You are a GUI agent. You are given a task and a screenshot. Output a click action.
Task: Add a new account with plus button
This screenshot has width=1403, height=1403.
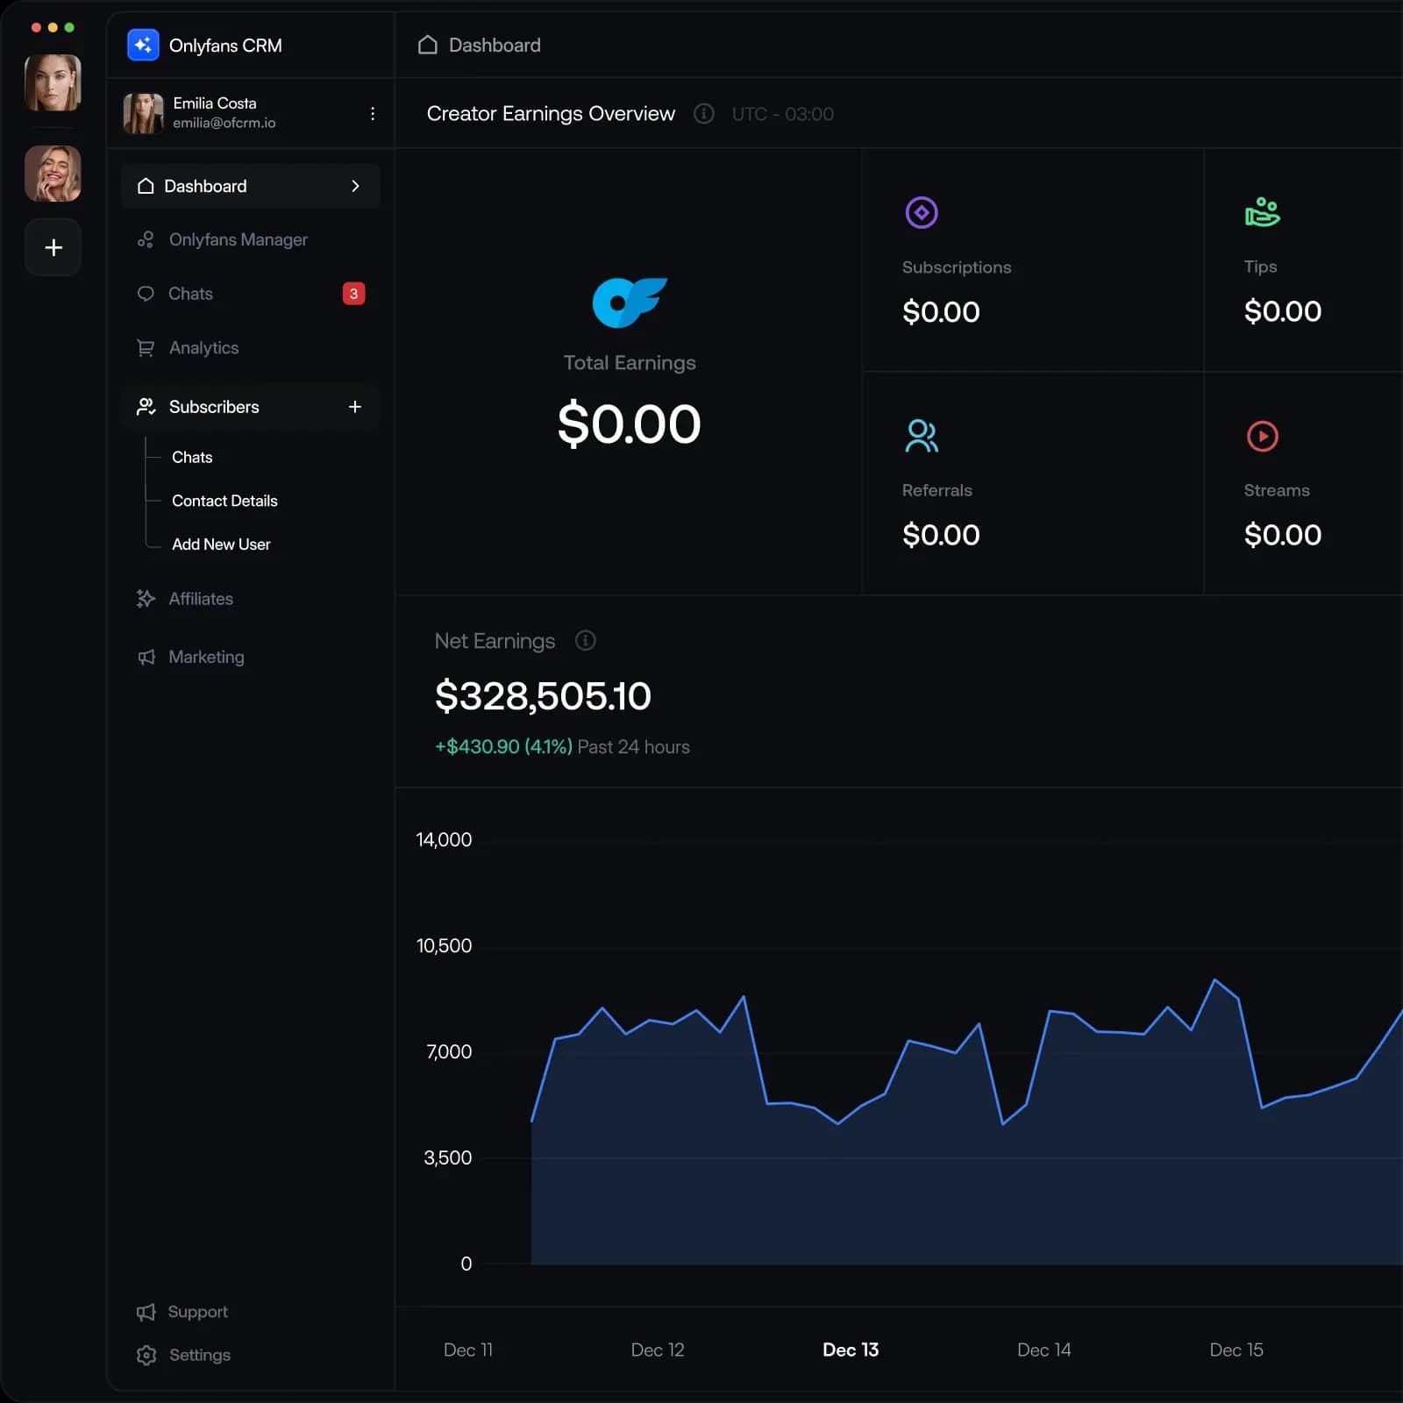click(x=53, y=247)
